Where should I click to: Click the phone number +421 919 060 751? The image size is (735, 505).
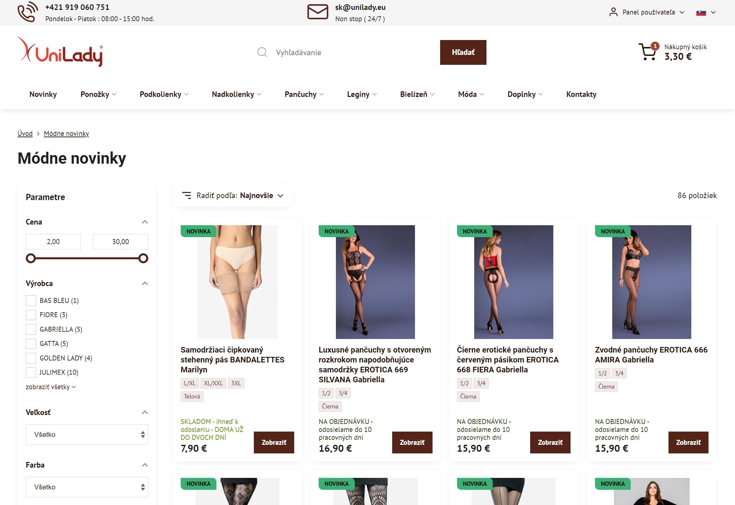77,7
